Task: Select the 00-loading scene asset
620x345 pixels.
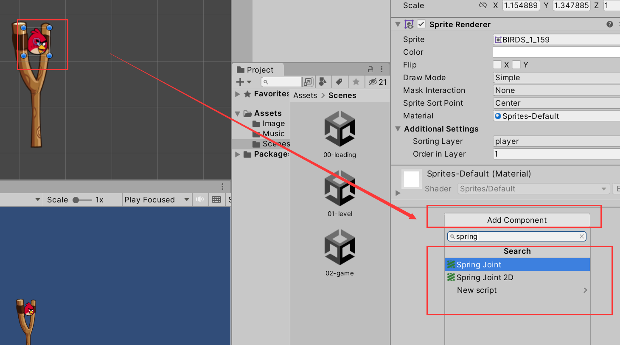Action: [x=340, y=135]
